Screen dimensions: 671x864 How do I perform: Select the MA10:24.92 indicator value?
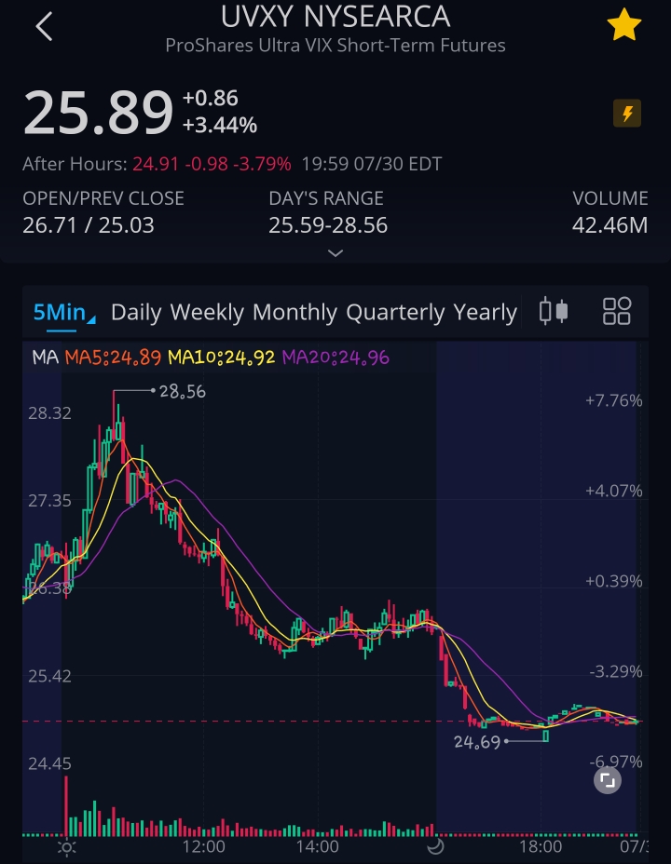222,358
